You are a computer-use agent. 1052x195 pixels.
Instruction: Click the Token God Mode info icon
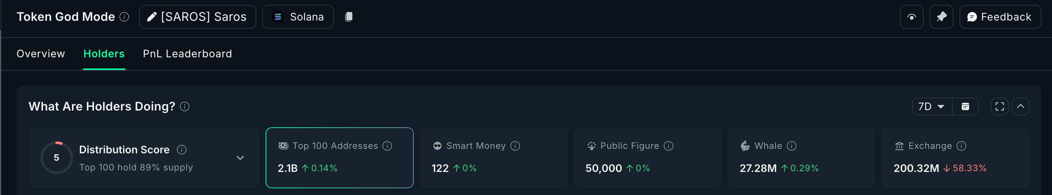click(x=124, y=17)
